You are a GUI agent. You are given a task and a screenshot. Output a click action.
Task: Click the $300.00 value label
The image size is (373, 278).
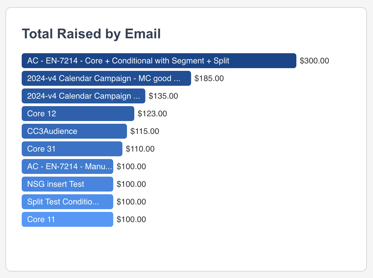click(x=314, y=61)
